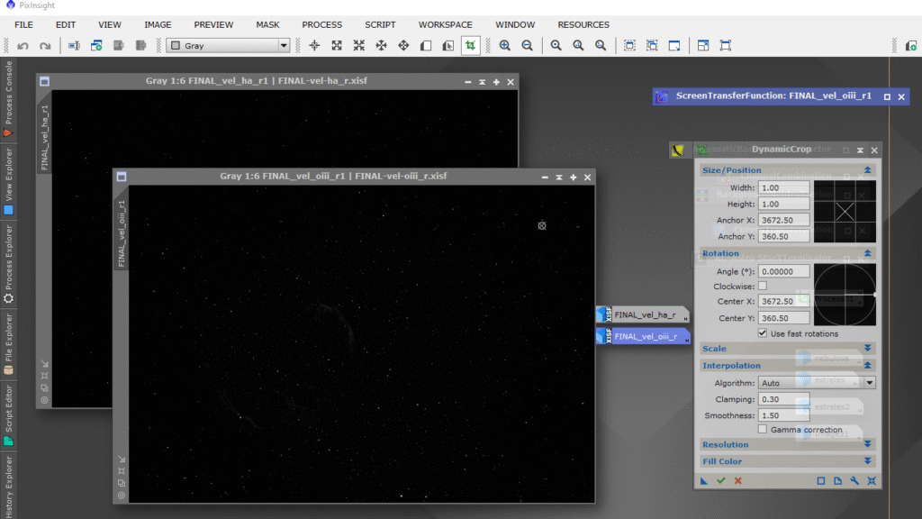
Task: Open the Gray channel dropdown
Action: coord(228,46)
